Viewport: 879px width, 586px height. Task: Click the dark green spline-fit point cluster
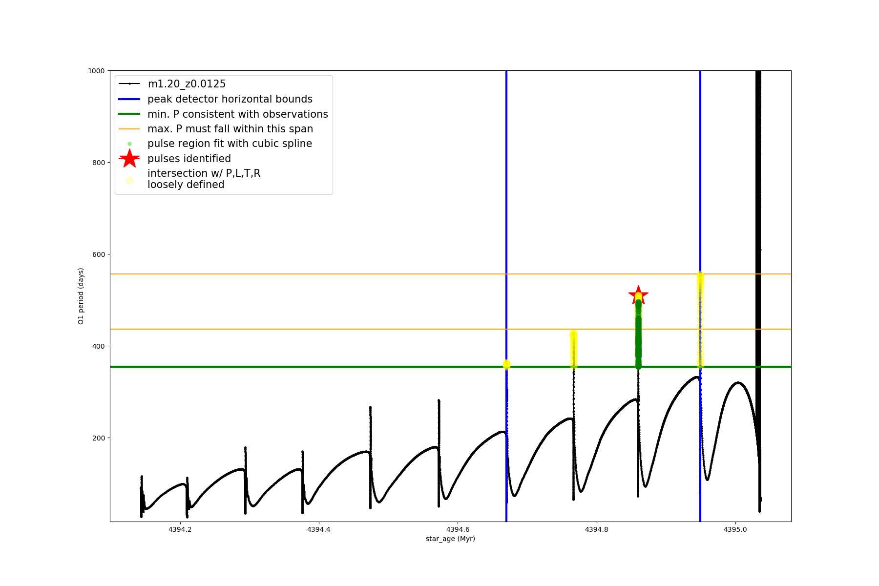point(638,337)
